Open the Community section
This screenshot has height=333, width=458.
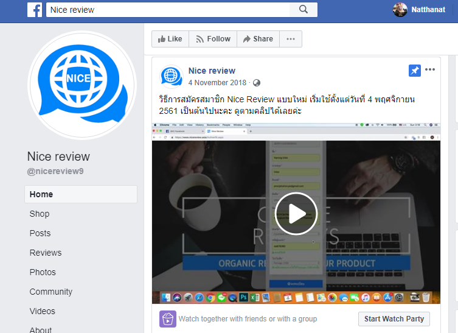[51, 292]
